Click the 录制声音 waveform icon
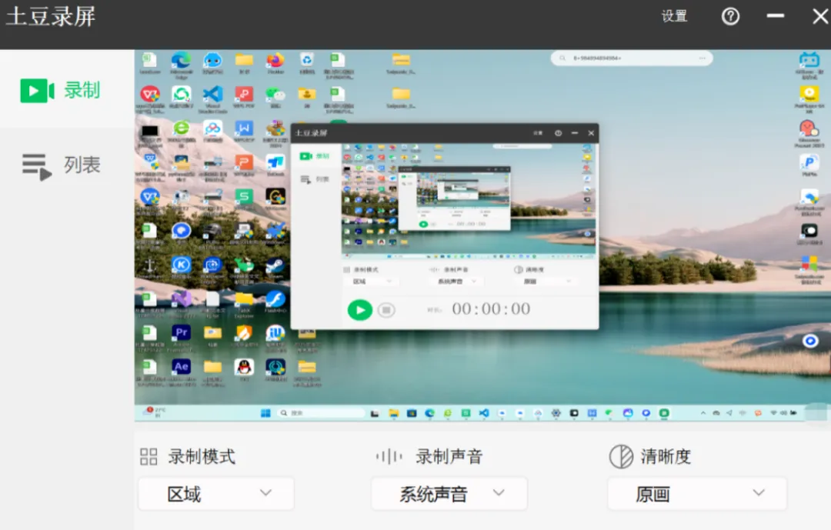This screenshot has width=831, height=530. [389, 456]
